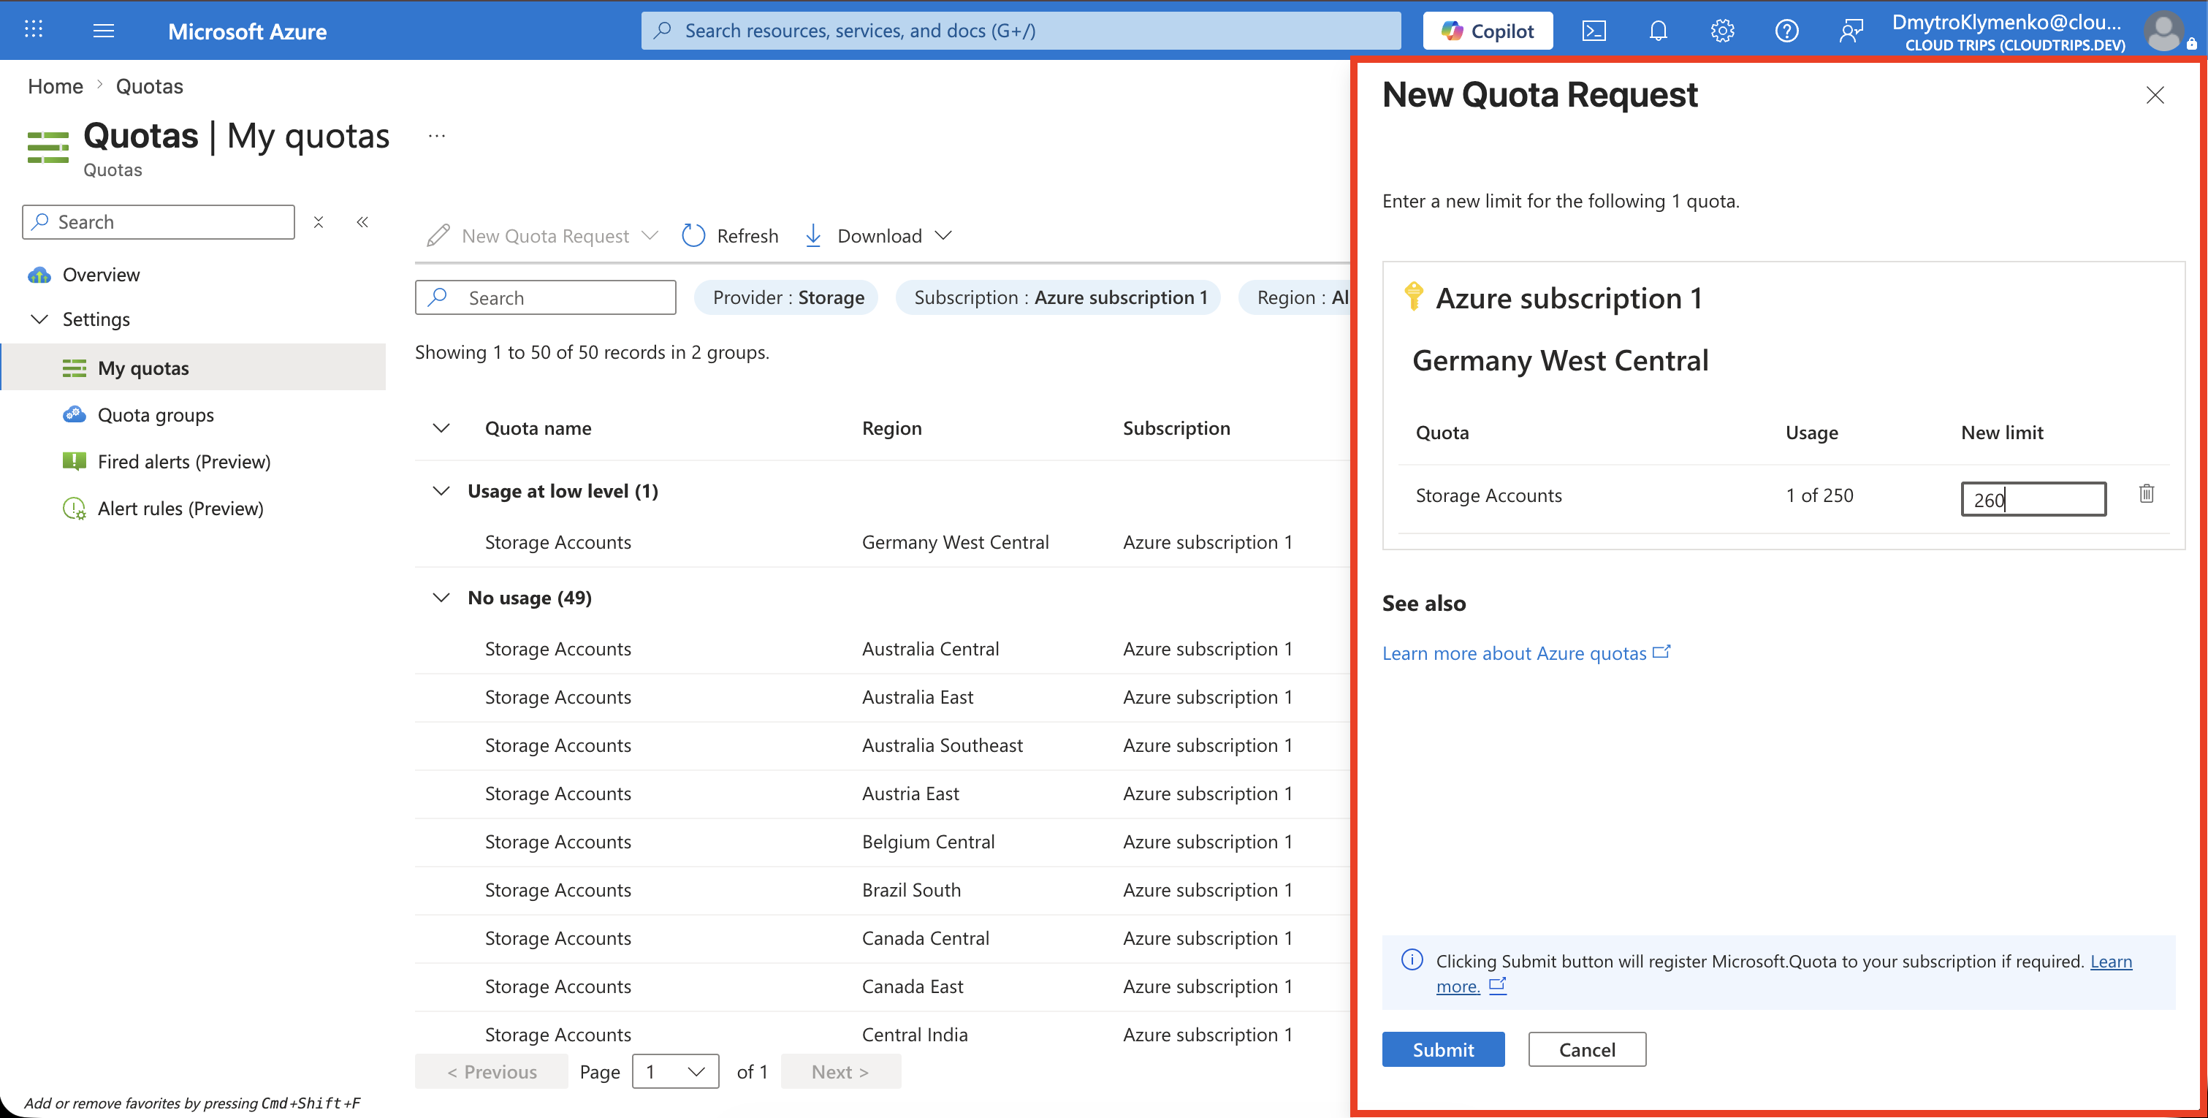Click the Quota groups cloud icon
The width and height of the screenshot is (2208, 1118).
(x=75, y=415)
